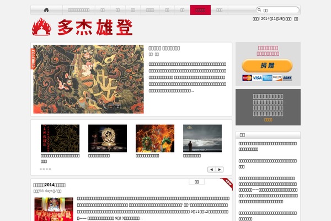Viewport: 331px width, 221px height.
Task: Click the '58 days' article metadata line
Action: (47, 191)
